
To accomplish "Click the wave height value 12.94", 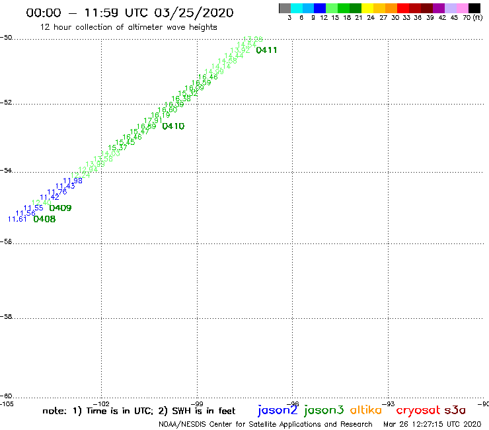I will [88, 169].
